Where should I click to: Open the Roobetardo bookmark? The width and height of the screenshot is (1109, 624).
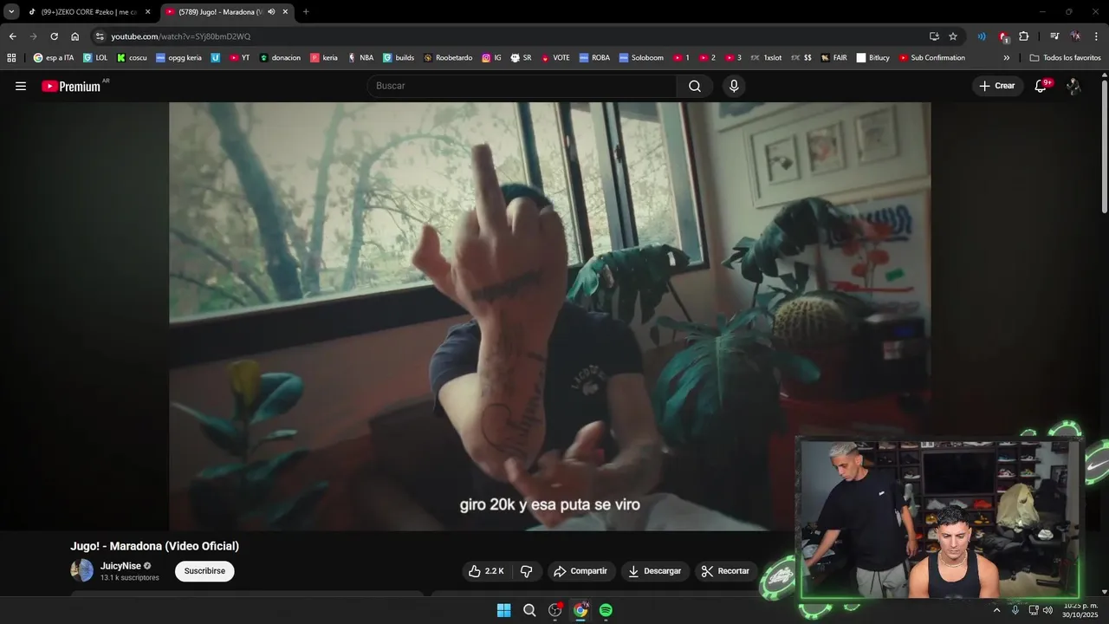(x=448, y=58)
